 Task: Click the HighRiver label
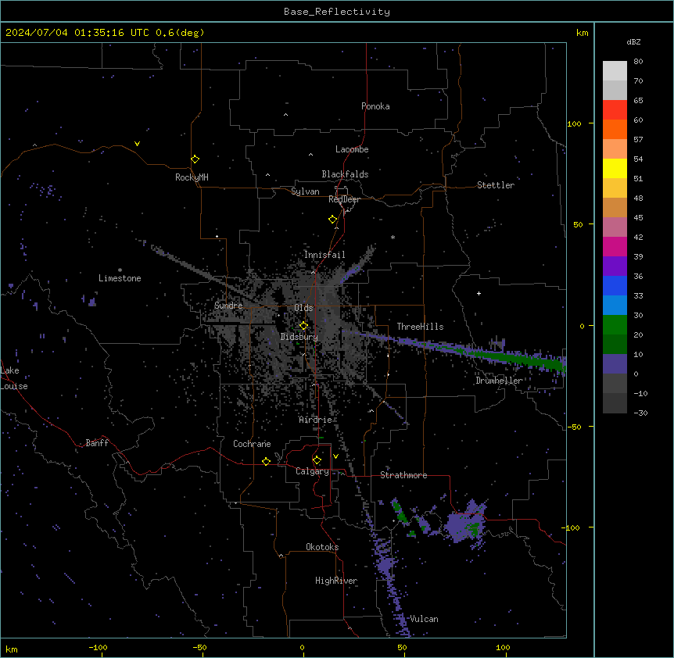336,581
